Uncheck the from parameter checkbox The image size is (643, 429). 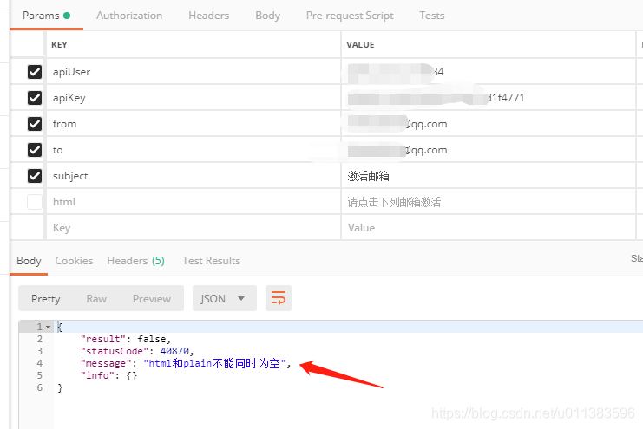coord(35,124)
